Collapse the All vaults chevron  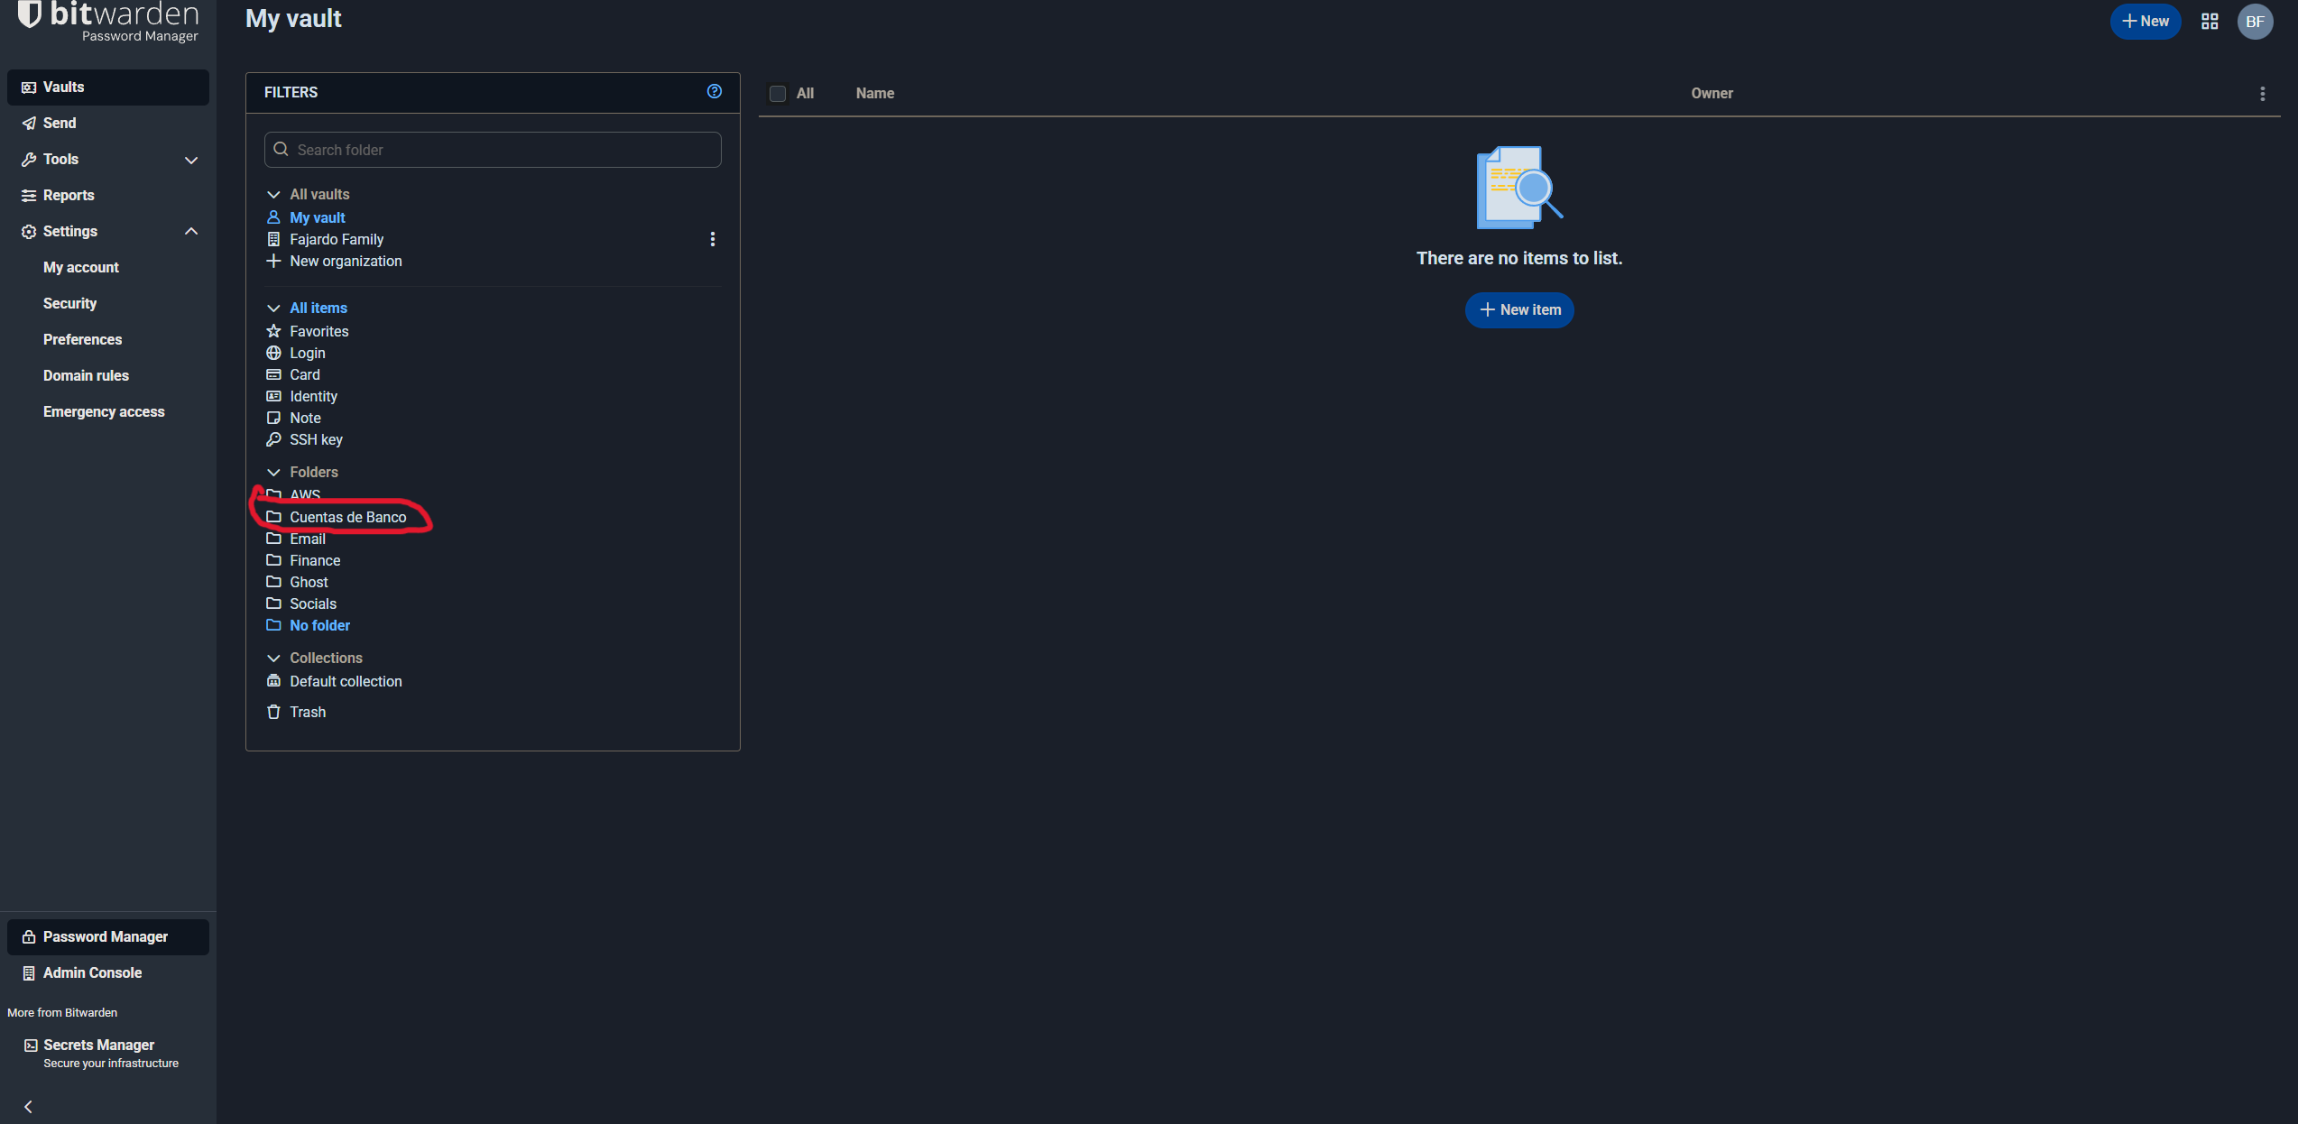coord(273,194)
